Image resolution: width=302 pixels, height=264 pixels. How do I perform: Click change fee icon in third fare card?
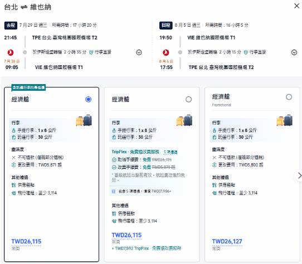[215, 165]
